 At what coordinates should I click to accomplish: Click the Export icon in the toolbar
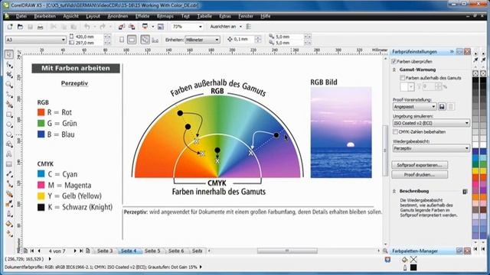[132, 27]
